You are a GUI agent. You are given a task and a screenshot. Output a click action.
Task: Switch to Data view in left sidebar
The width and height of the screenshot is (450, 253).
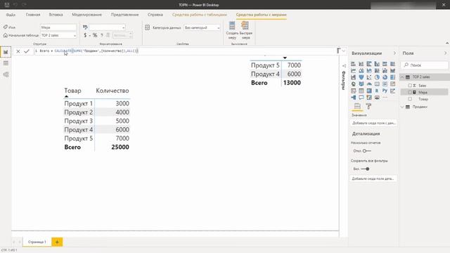point(6,63)
